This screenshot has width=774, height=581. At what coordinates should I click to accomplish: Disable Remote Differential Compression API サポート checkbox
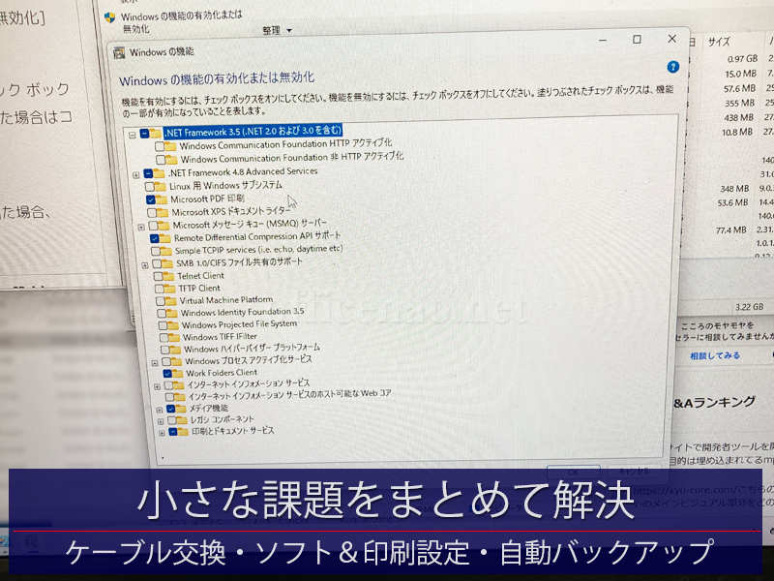coord(154,237)
